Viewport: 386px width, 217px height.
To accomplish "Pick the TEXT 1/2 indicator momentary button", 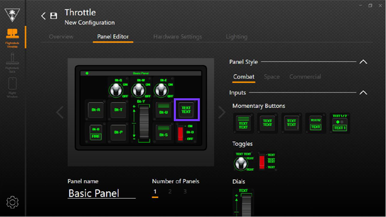I will pyautogui.click(x=340, y=123).
